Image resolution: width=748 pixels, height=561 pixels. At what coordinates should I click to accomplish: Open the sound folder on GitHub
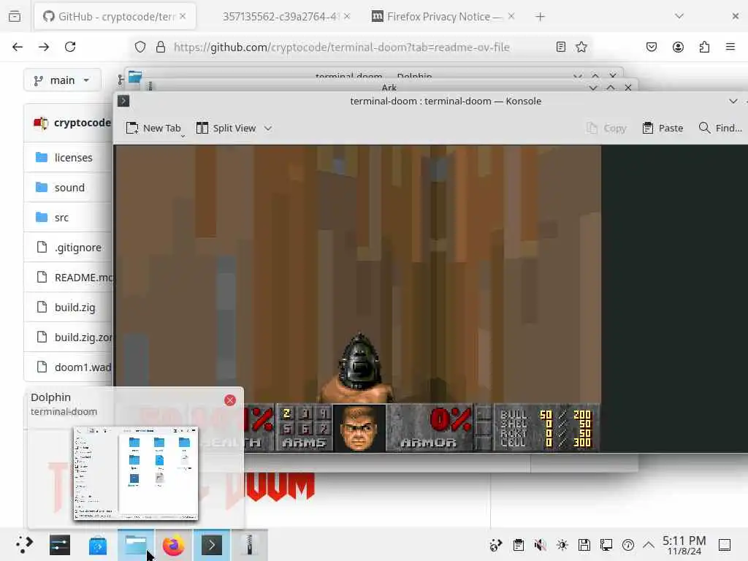pos(69,188)
